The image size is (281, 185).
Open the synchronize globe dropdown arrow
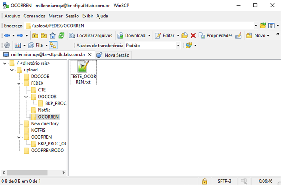click(195, 46)
